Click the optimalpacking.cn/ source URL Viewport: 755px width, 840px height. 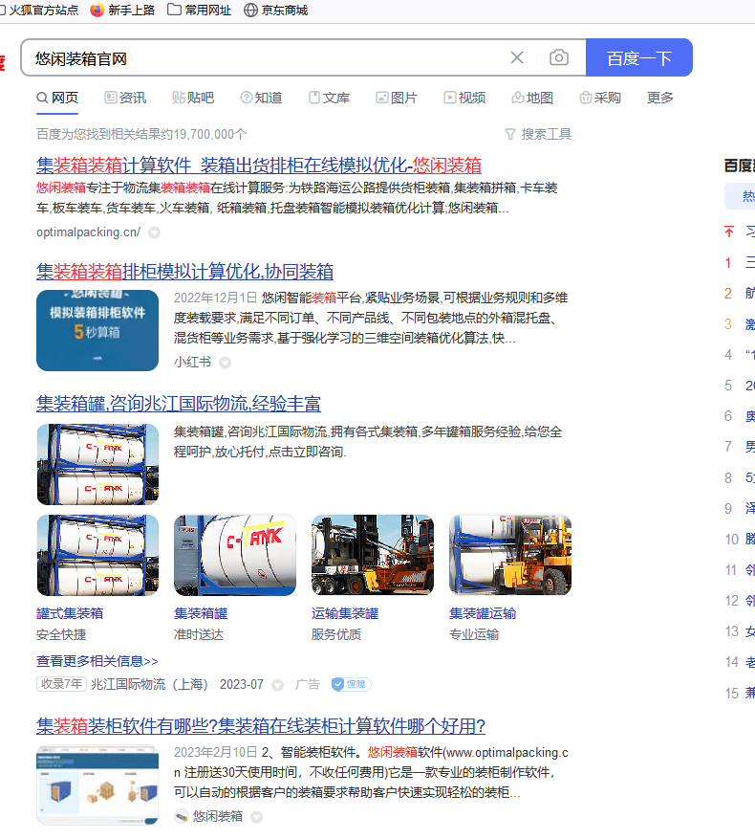point(88,232)
